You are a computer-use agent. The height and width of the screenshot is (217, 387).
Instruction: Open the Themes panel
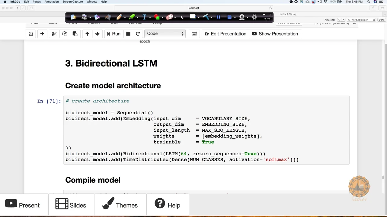pos(120,205)
